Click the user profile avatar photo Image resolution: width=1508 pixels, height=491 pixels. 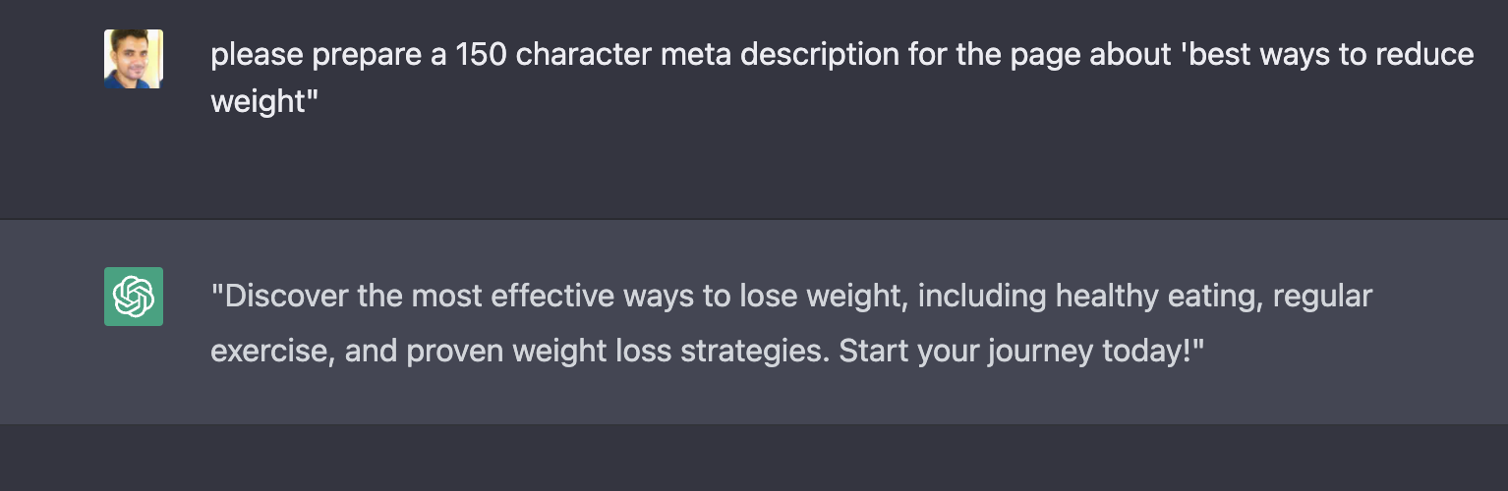pos(134,59)
